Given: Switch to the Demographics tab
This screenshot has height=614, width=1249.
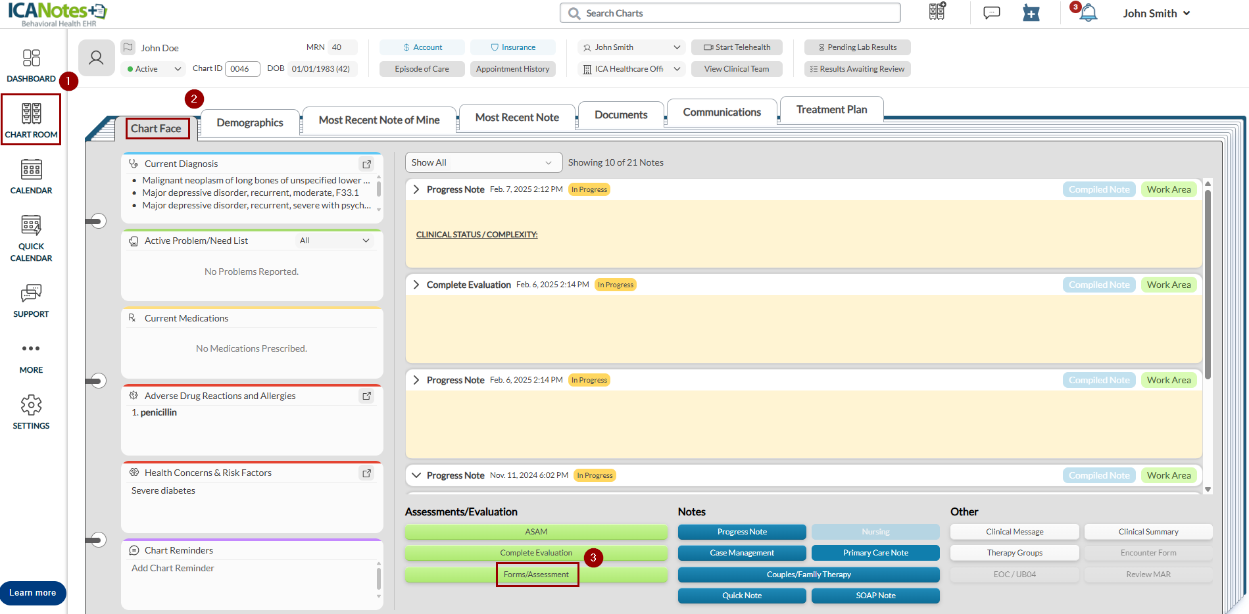Looking at the screenshot, I should click(x=250, y=123).
